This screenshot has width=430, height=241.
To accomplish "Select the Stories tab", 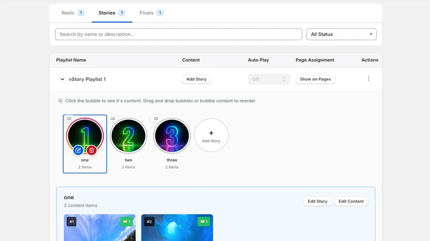I will tap(112, 13).
